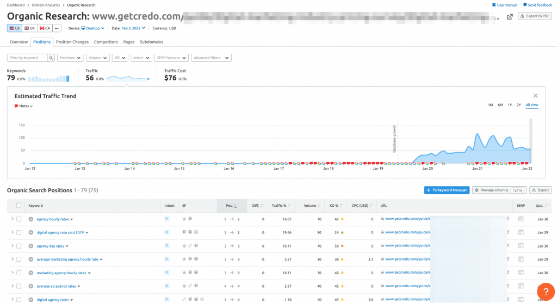
Task: Open the Date Feb 3, 2022 dropdown
Action: click(x=133, y=28)
